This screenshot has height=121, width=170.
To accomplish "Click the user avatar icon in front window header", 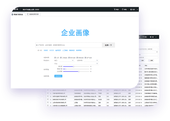I will click(131, 9).
